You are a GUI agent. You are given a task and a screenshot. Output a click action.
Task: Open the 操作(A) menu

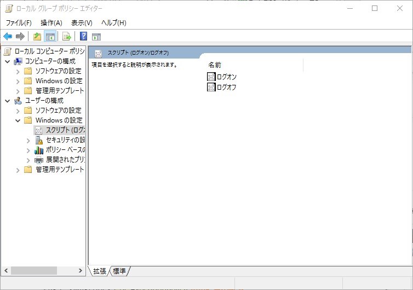tap(51, 23)
